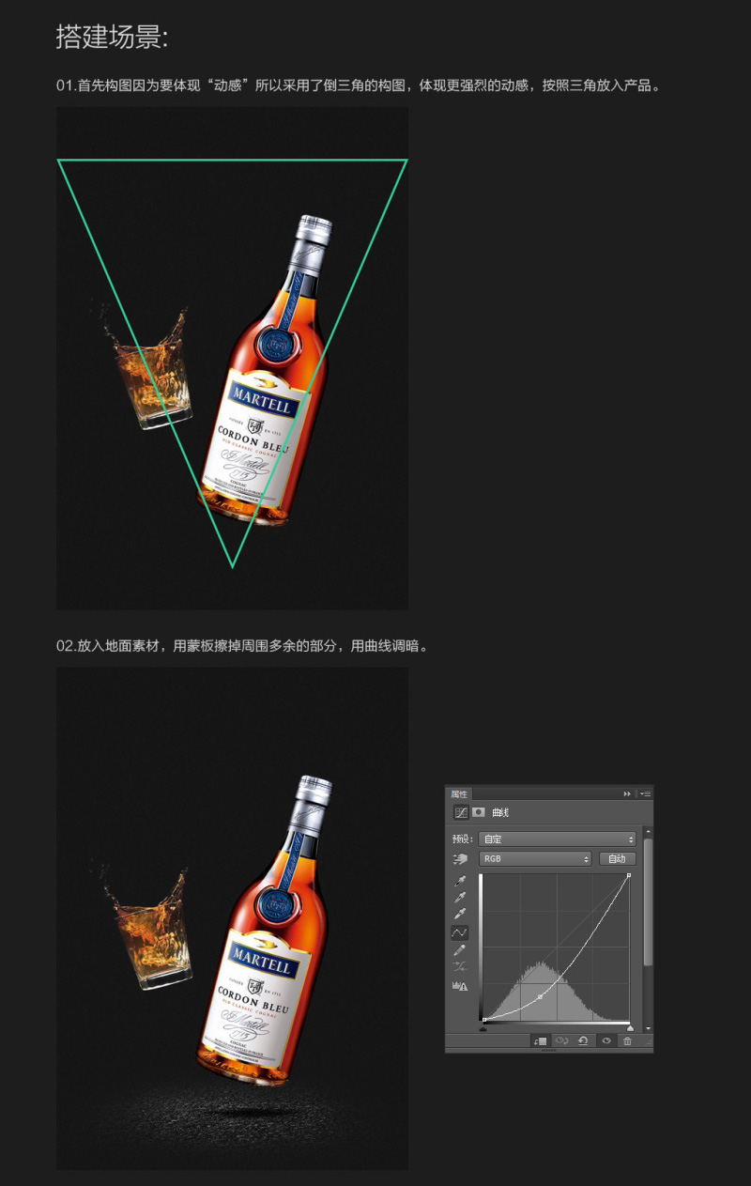This screenshot has width=751, height=1186.
Task: Click the first triangle composition bottle image
Action: [x=232, y=358]
